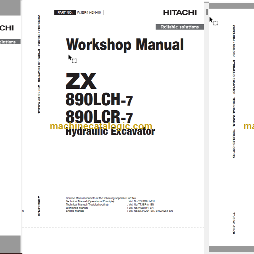Click 'Vol. No.TOJBR41-EN' value
This screenshot has height=254, width=254.
[x=141, y=201]
